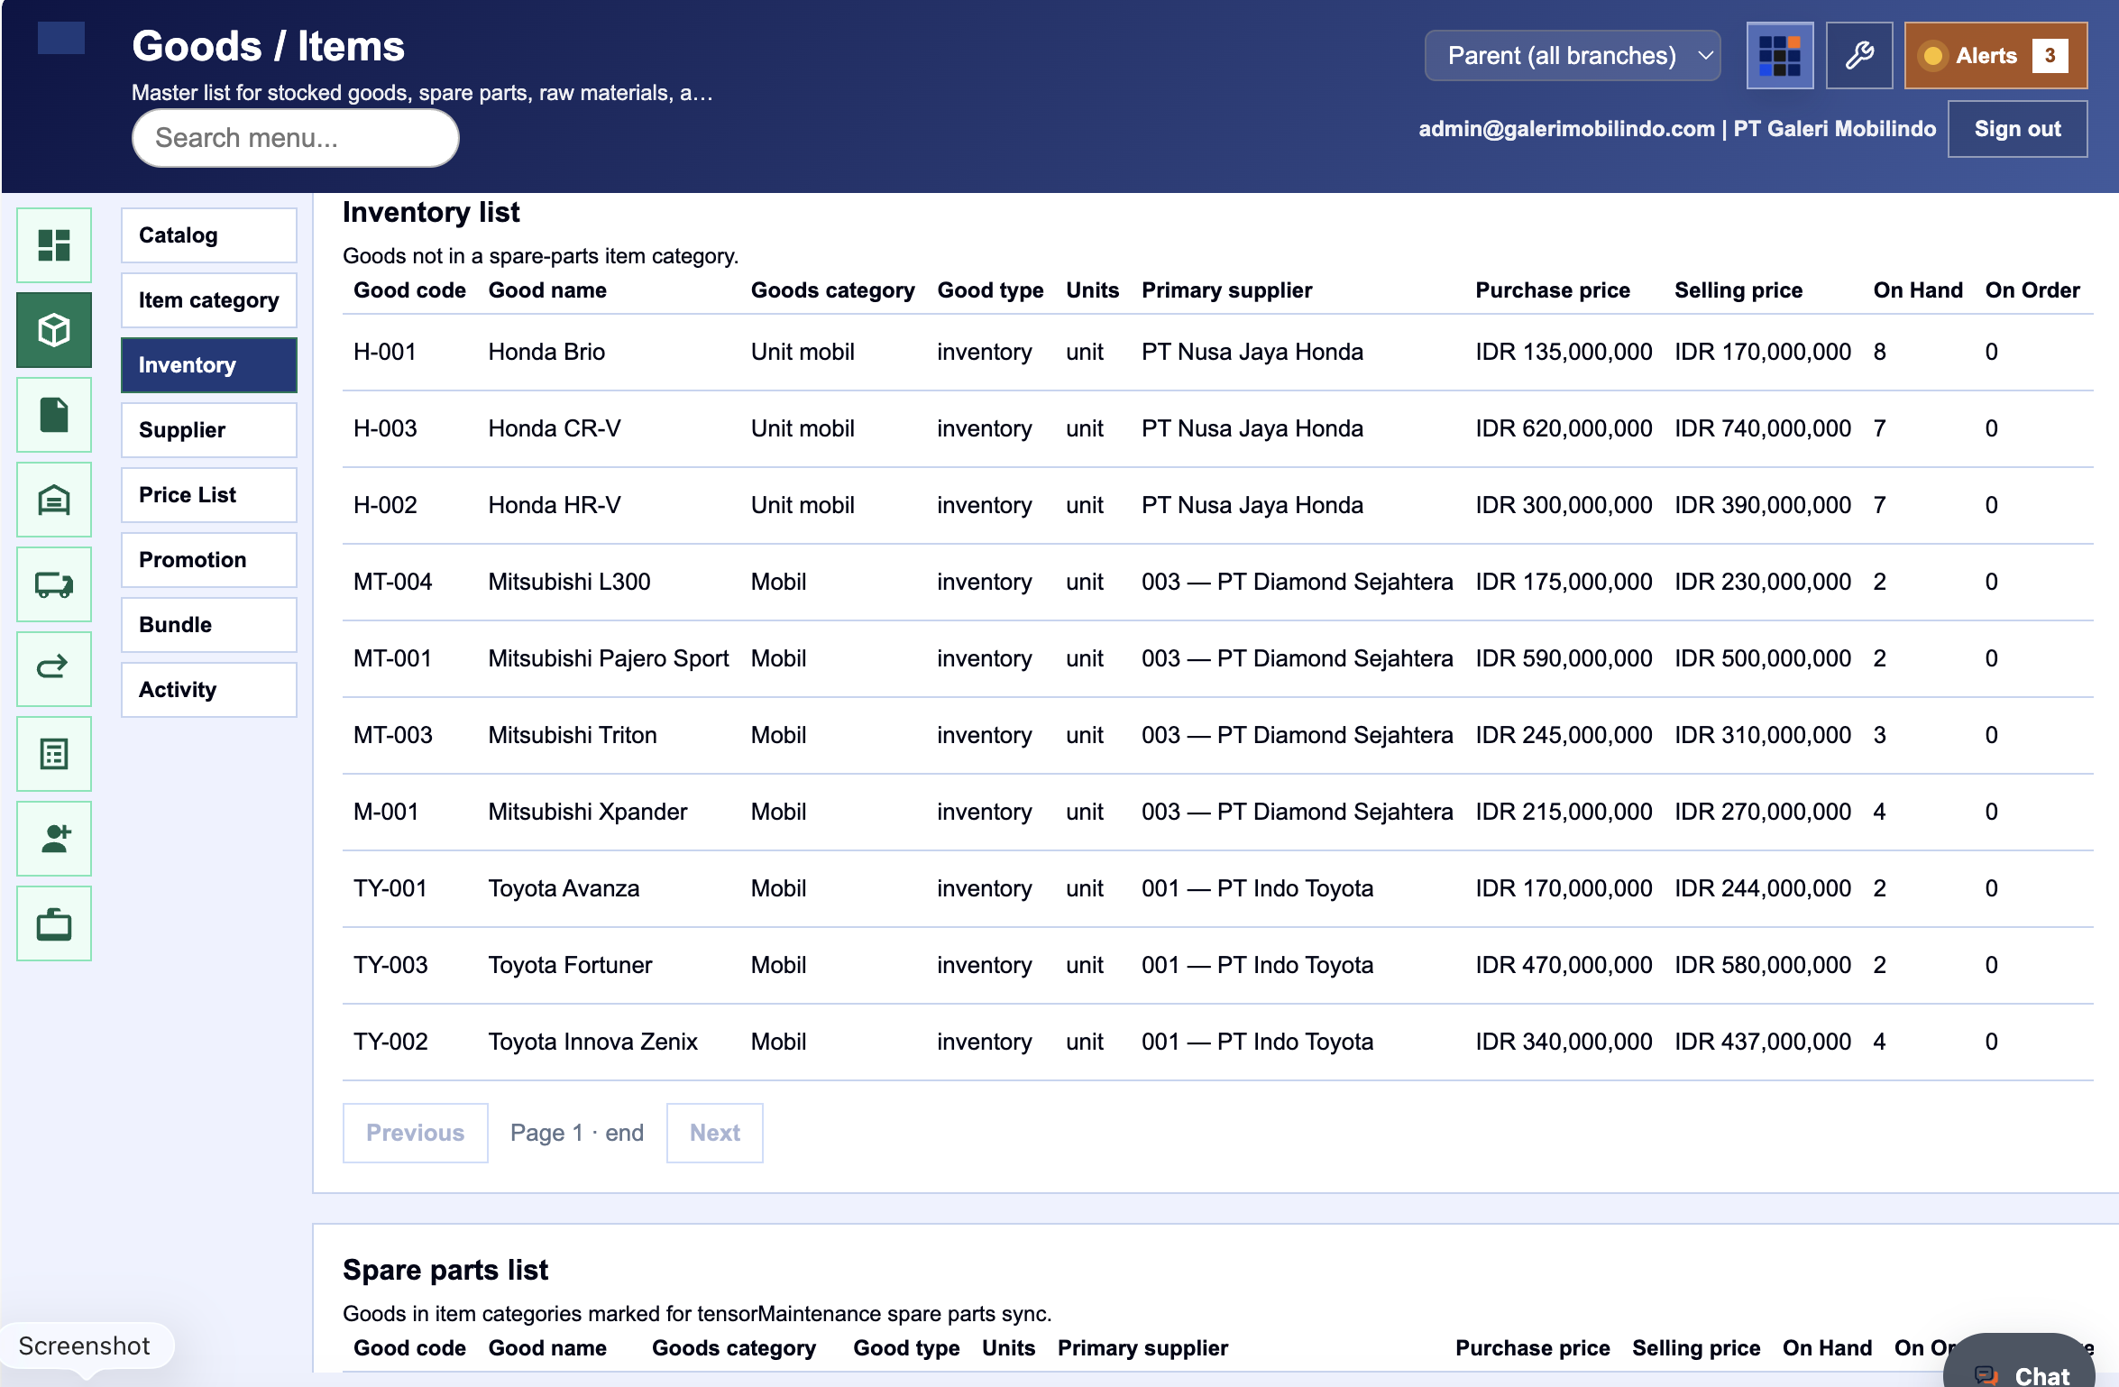Image resolution: width=2119 pixels, height=1387 pixels.
Task: Expand the Parent (all branches) dropdown
Action: click(x=1573, y=56)
